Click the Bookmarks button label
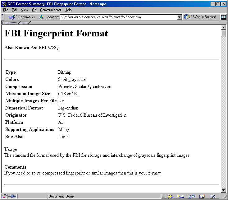Image resolution: width=228 pixels, height=200 pixels. pyautogui.click(x=27, y=17)
